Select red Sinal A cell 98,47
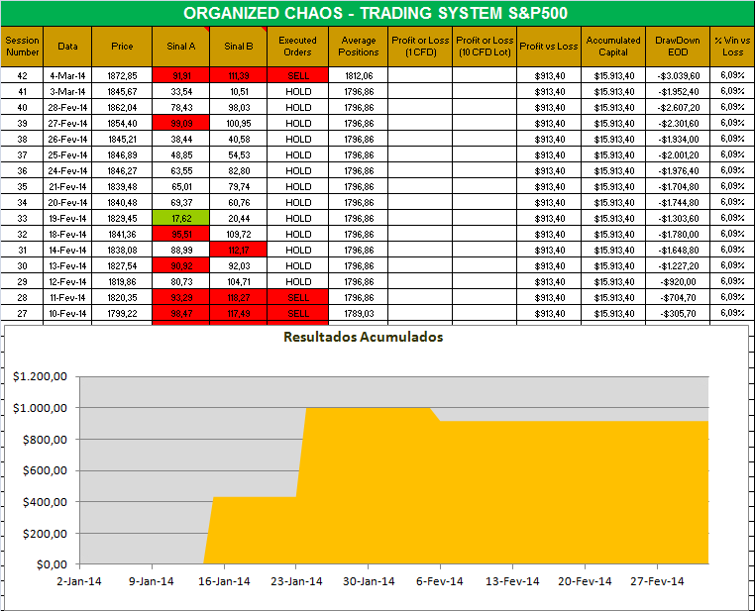The image size is (755, 611). pos(181,314)
